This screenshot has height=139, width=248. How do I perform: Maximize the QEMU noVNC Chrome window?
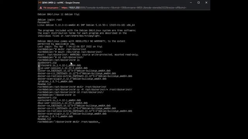click(198, 3)
